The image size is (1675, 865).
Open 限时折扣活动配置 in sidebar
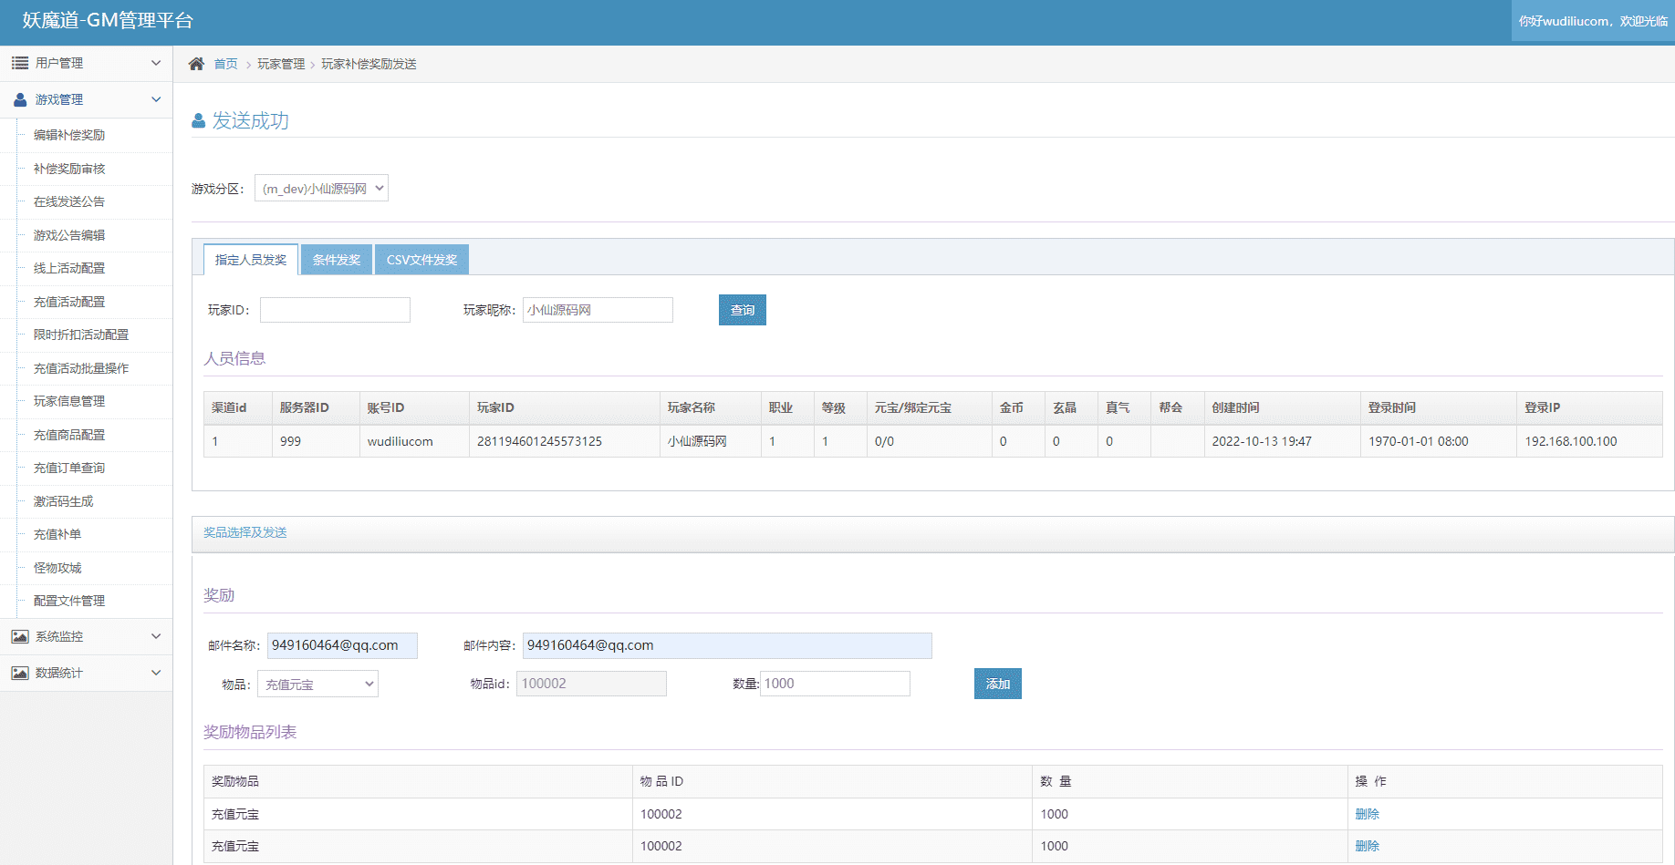(x=81, y=335)
